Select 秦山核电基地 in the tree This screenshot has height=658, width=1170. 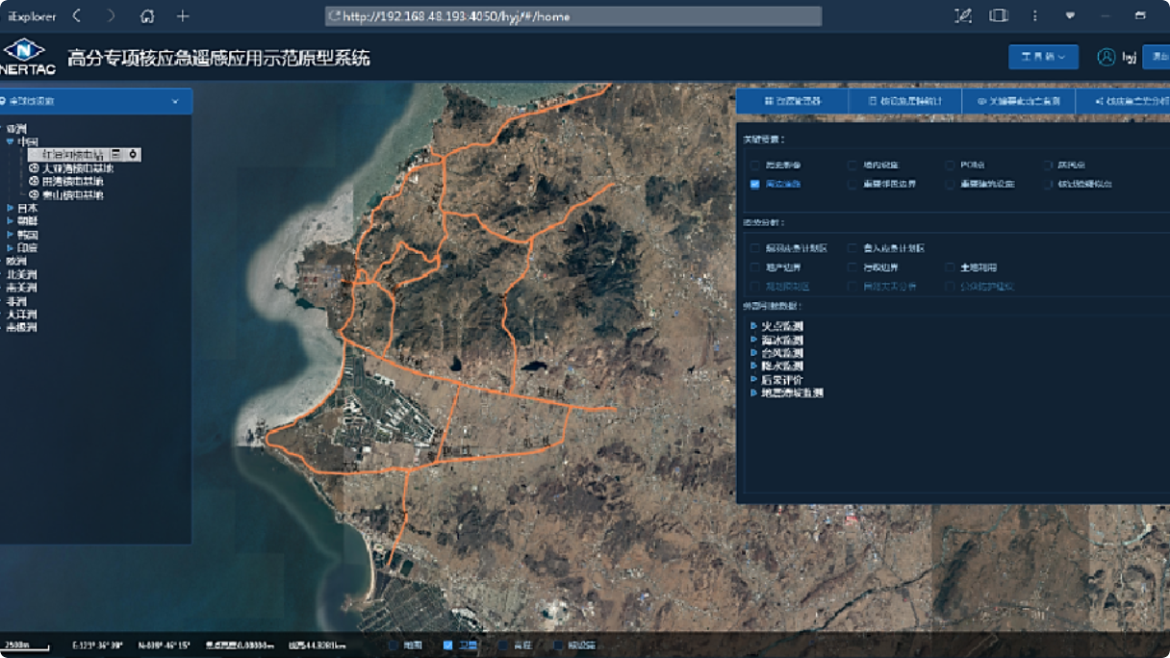point(72,195)
